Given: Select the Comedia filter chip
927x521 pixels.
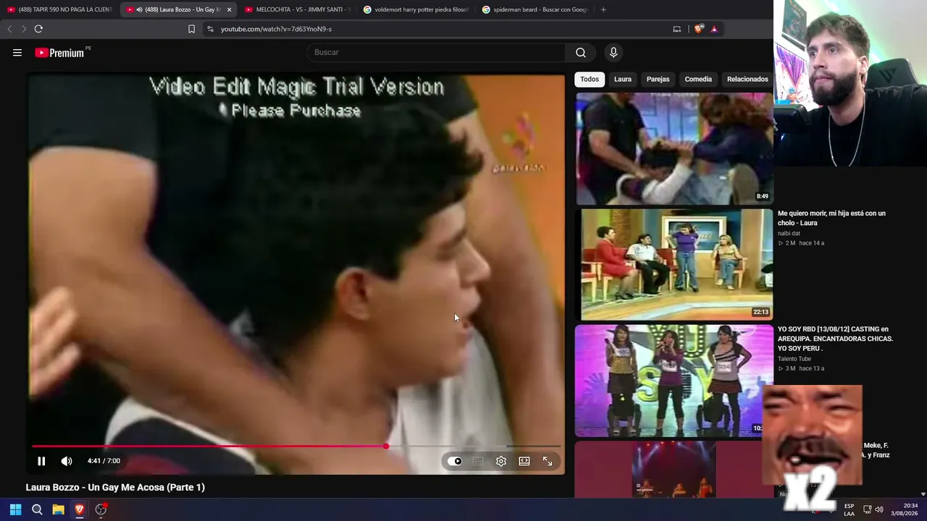Looking at the screenshot, I should [x=698, y=79].
